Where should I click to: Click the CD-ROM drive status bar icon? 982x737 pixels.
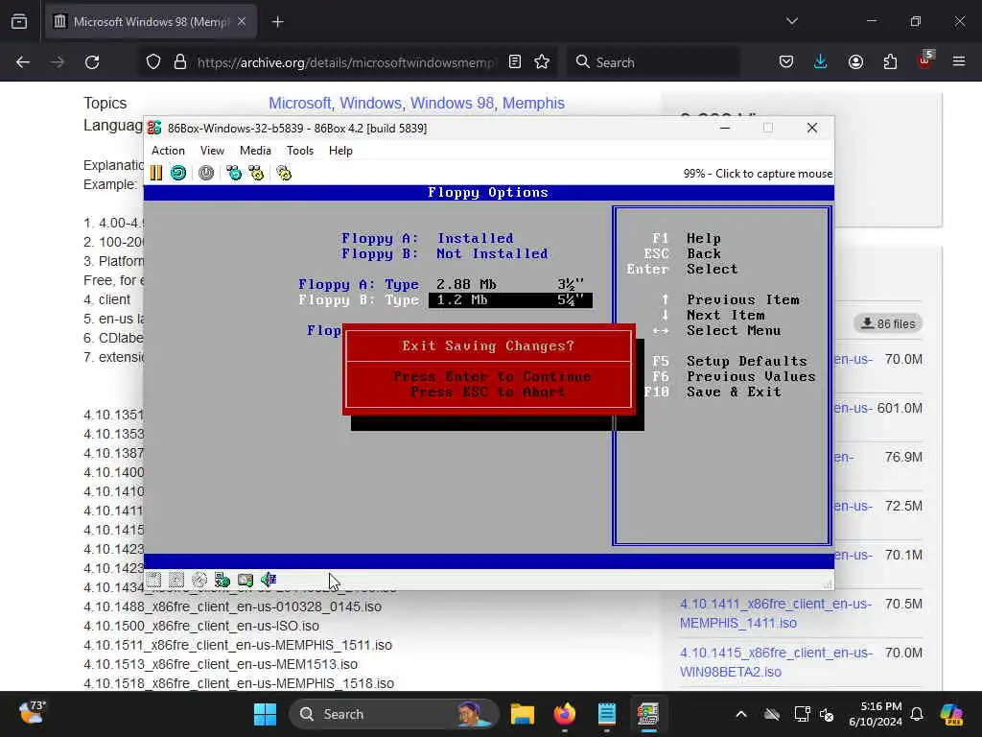tap(199, 580)
